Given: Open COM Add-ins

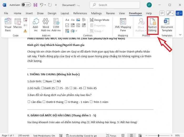Looking at the screenshot, I should click(56, 25).
